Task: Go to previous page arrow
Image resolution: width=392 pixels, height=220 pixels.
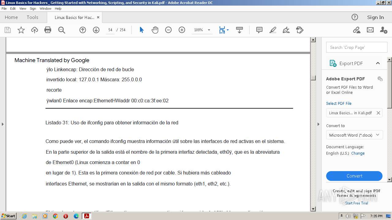Action: click(x=83, y=30)
